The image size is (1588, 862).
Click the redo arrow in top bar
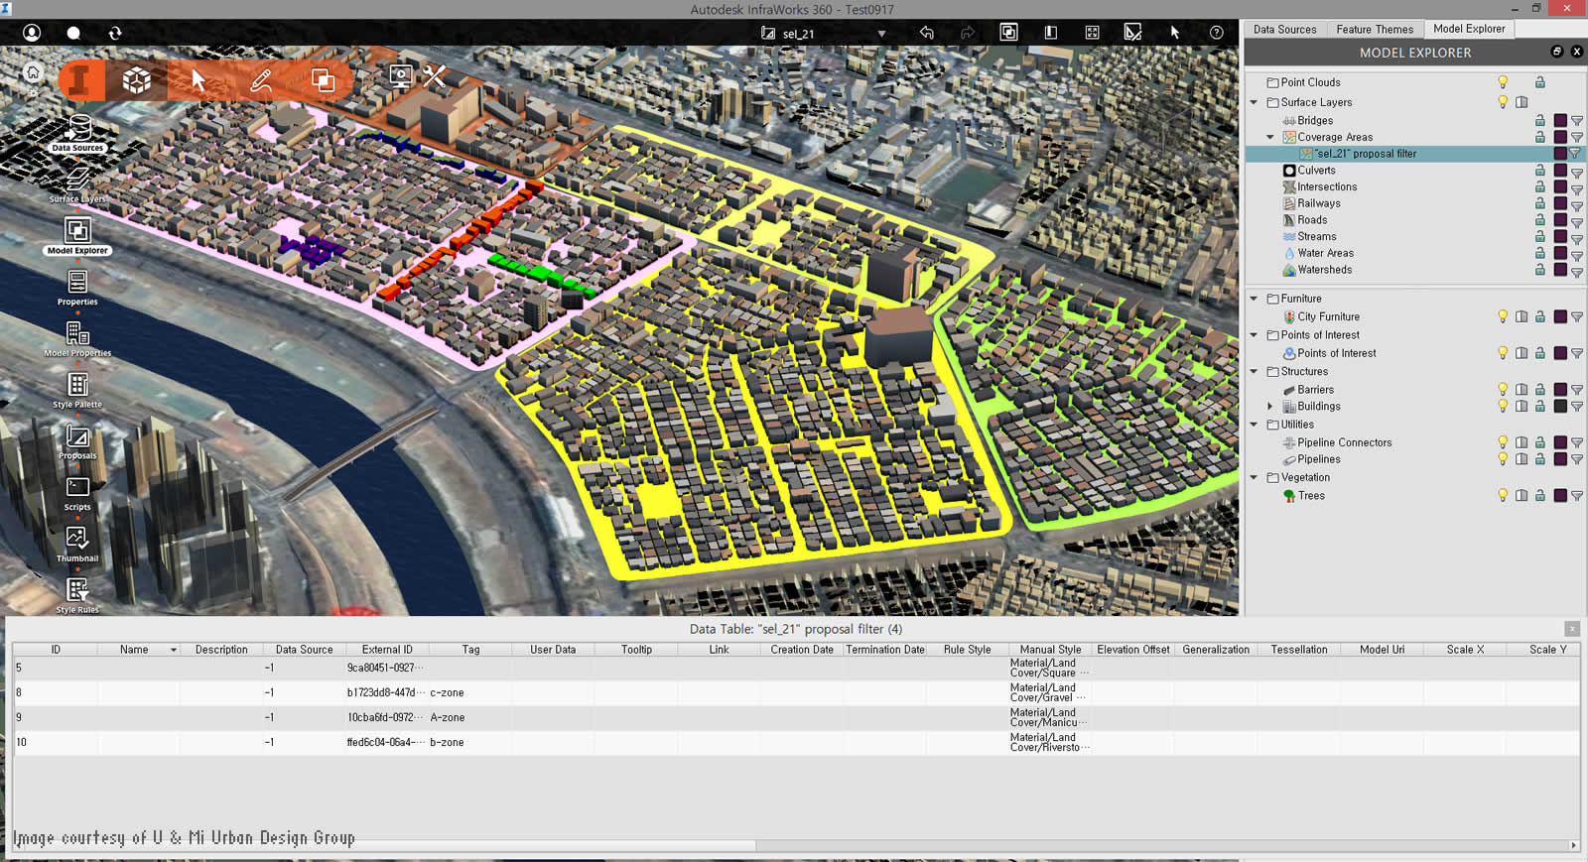pyautogui.click(x=967, y=33)
